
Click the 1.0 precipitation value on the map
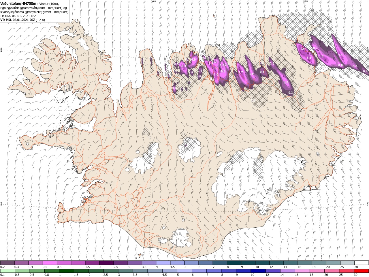tap(222, 65)
